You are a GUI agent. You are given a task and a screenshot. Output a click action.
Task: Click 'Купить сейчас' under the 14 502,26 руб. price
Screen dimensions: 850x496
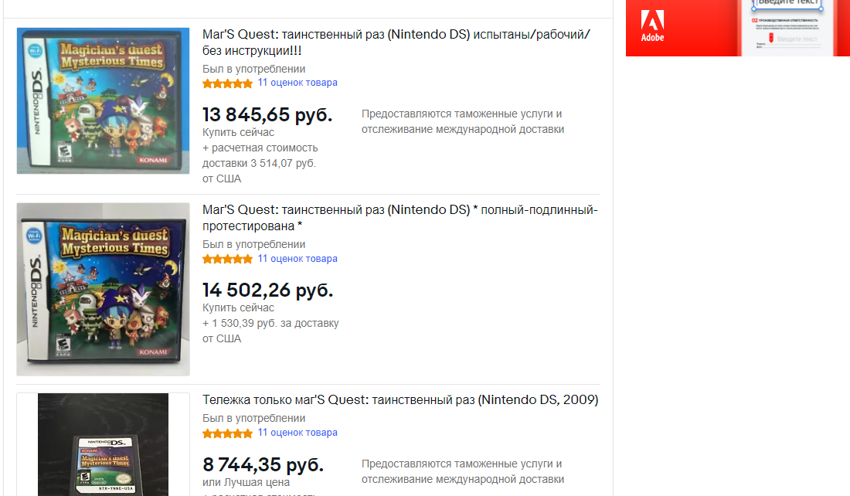238,307
